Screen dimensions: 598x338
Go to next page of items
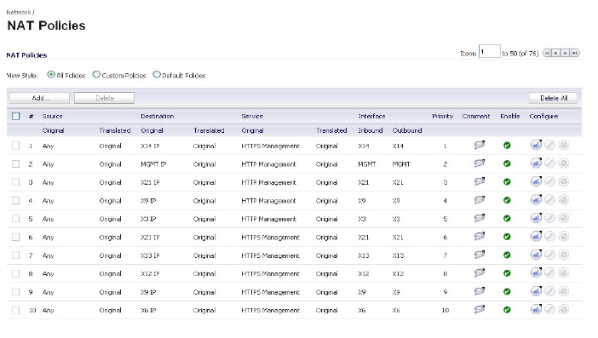[565, 53]
